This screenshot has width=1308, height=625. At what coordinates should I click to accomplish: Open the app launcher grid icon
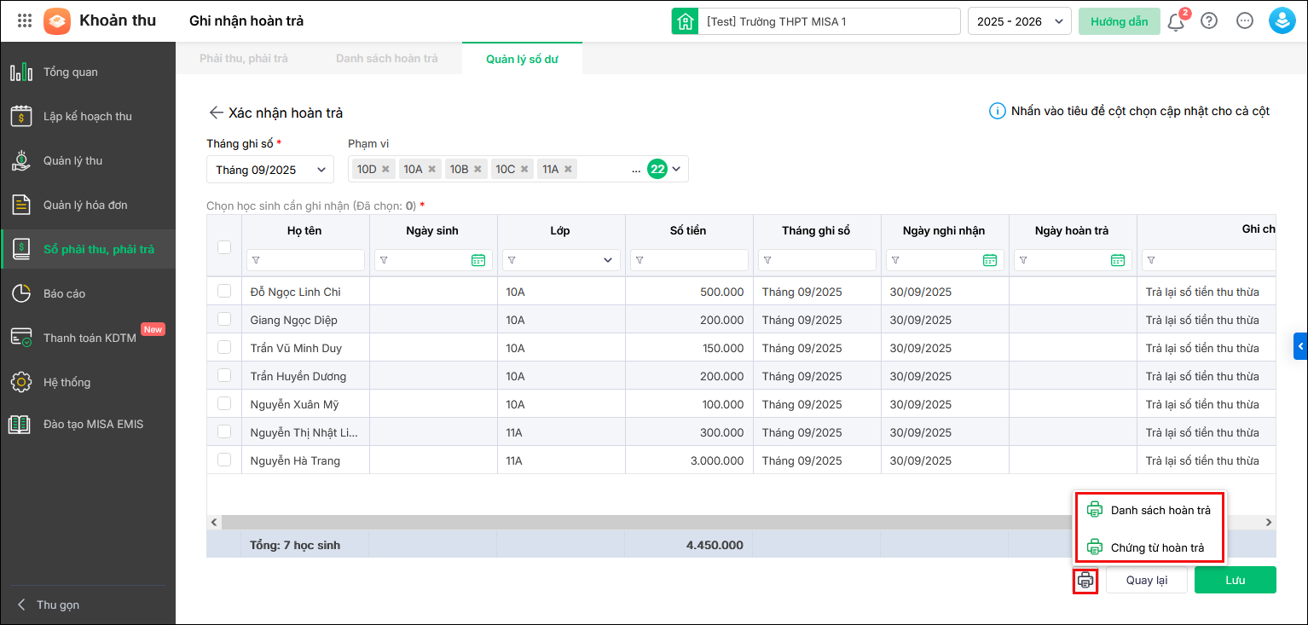pos(25,21)
